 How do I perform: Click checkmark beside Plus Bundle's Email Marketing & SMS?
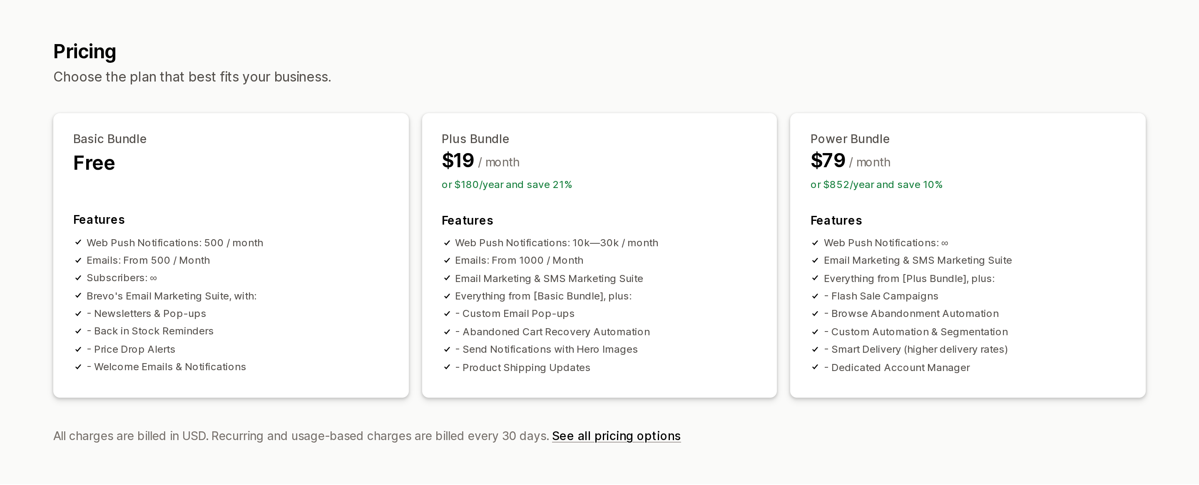(447, 278)
